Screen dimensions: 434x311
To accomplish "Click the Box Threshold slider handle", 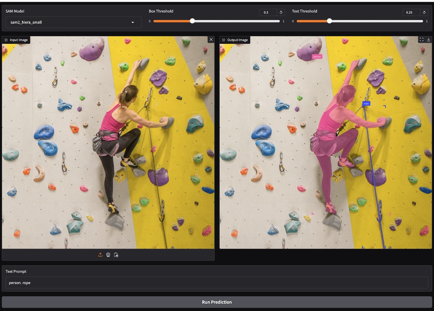I will (x=192, y=21).
